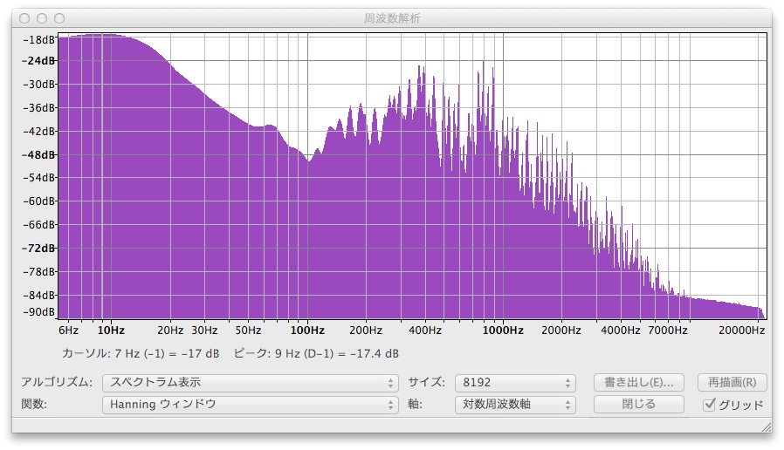Open the アルゴリズム dropdown showing スペクトラム表示

coord(250,383)
